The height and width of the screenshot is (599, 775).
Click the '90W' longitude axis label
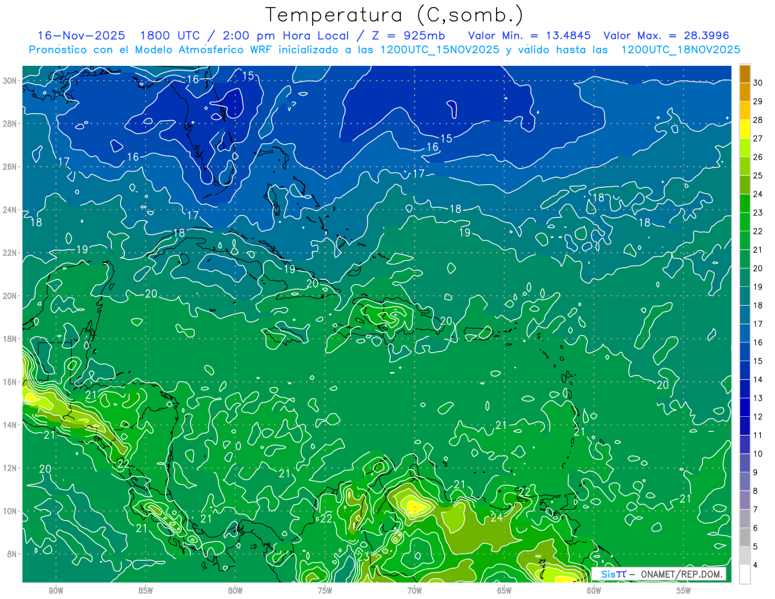[x=56, y=591]
